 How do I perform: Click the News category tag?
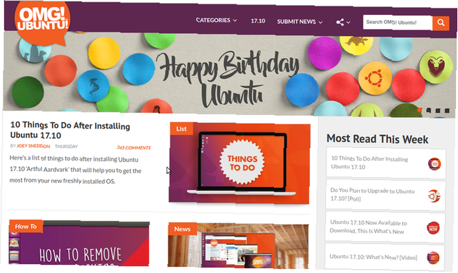(182, 229)
